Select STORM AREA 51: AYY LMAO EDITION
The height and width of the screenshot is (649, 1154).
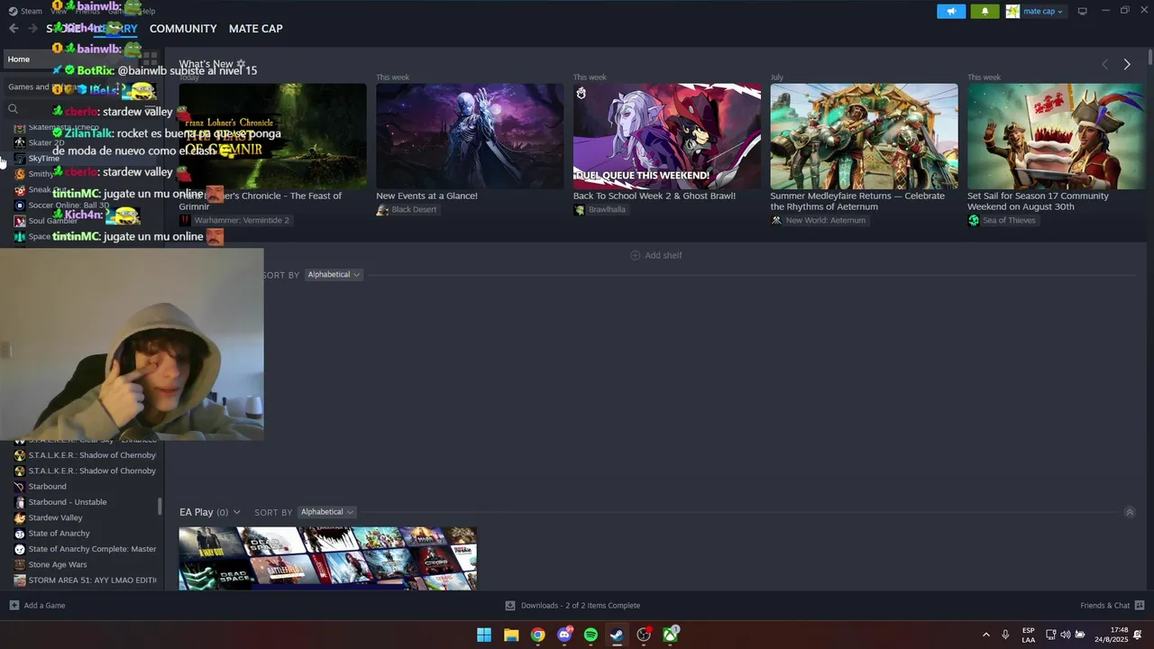click(x=92, y=580)
